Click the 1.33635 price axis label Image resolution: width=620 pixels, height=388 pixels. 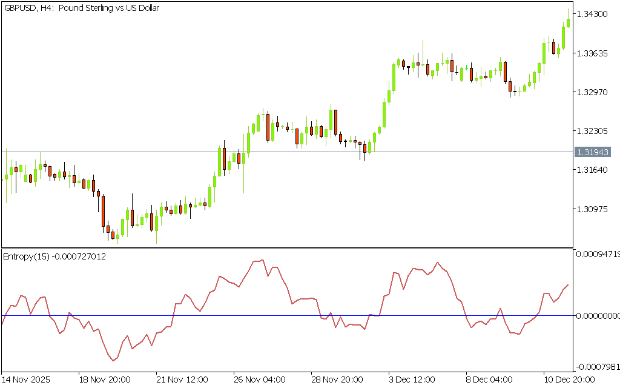pos(593,53)
